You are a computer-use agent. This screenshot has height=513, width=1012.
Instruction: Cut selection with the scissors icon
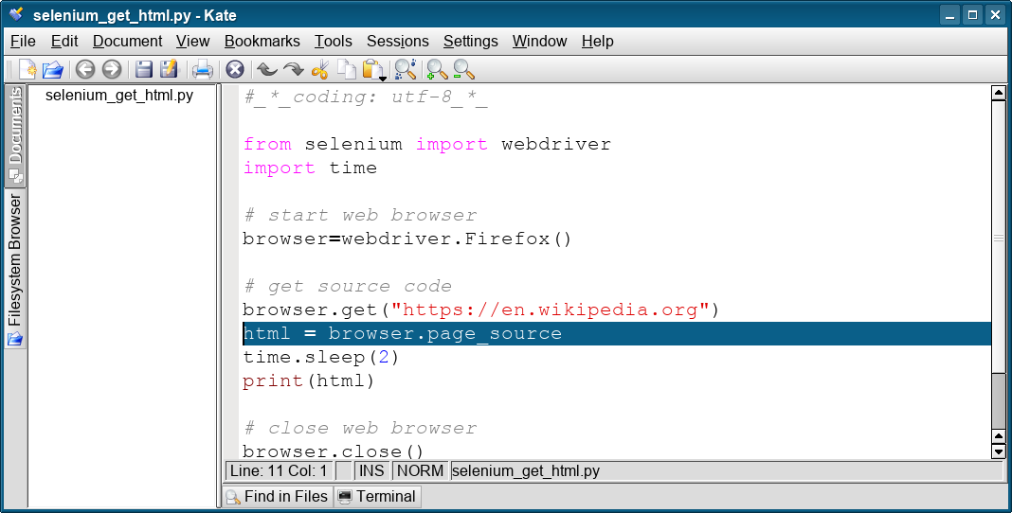point(320,69)
